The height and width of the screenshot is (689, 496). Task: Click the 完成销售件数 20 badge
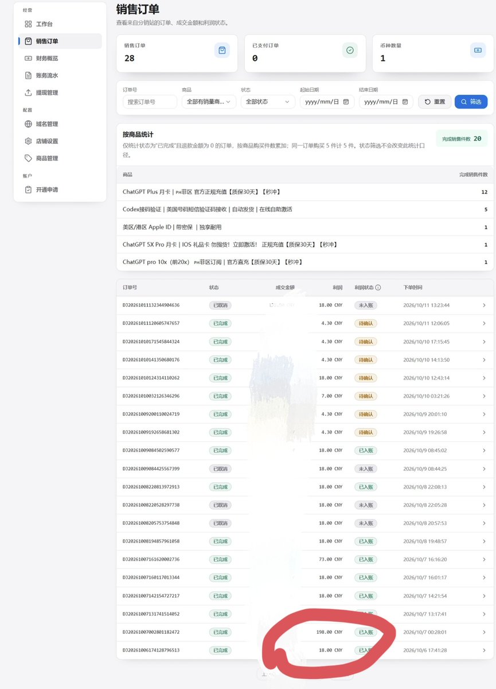462,138
